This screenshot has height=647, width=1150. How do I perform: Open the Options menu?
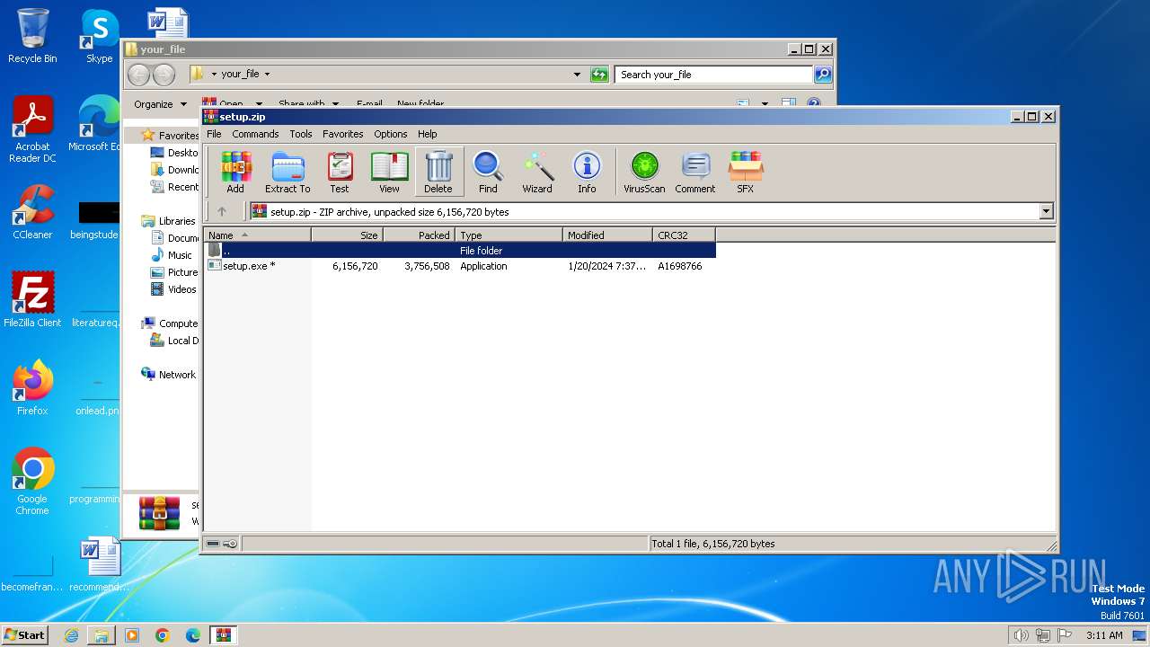[x=391, y=134]
